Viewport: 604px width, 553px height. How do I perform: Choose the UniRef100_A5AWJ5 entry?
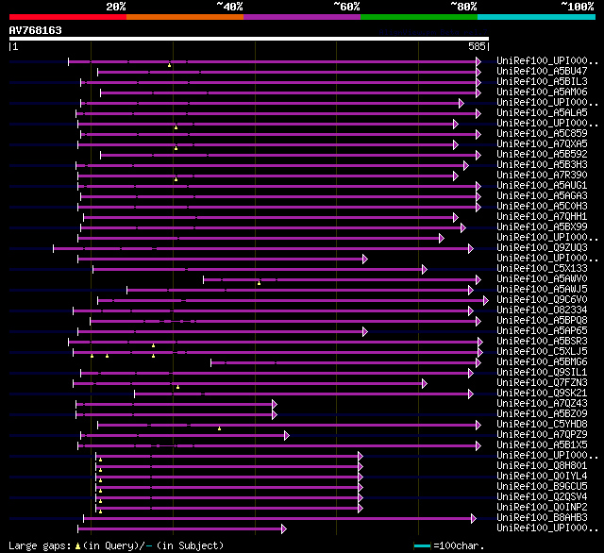(x=542, y=290)
